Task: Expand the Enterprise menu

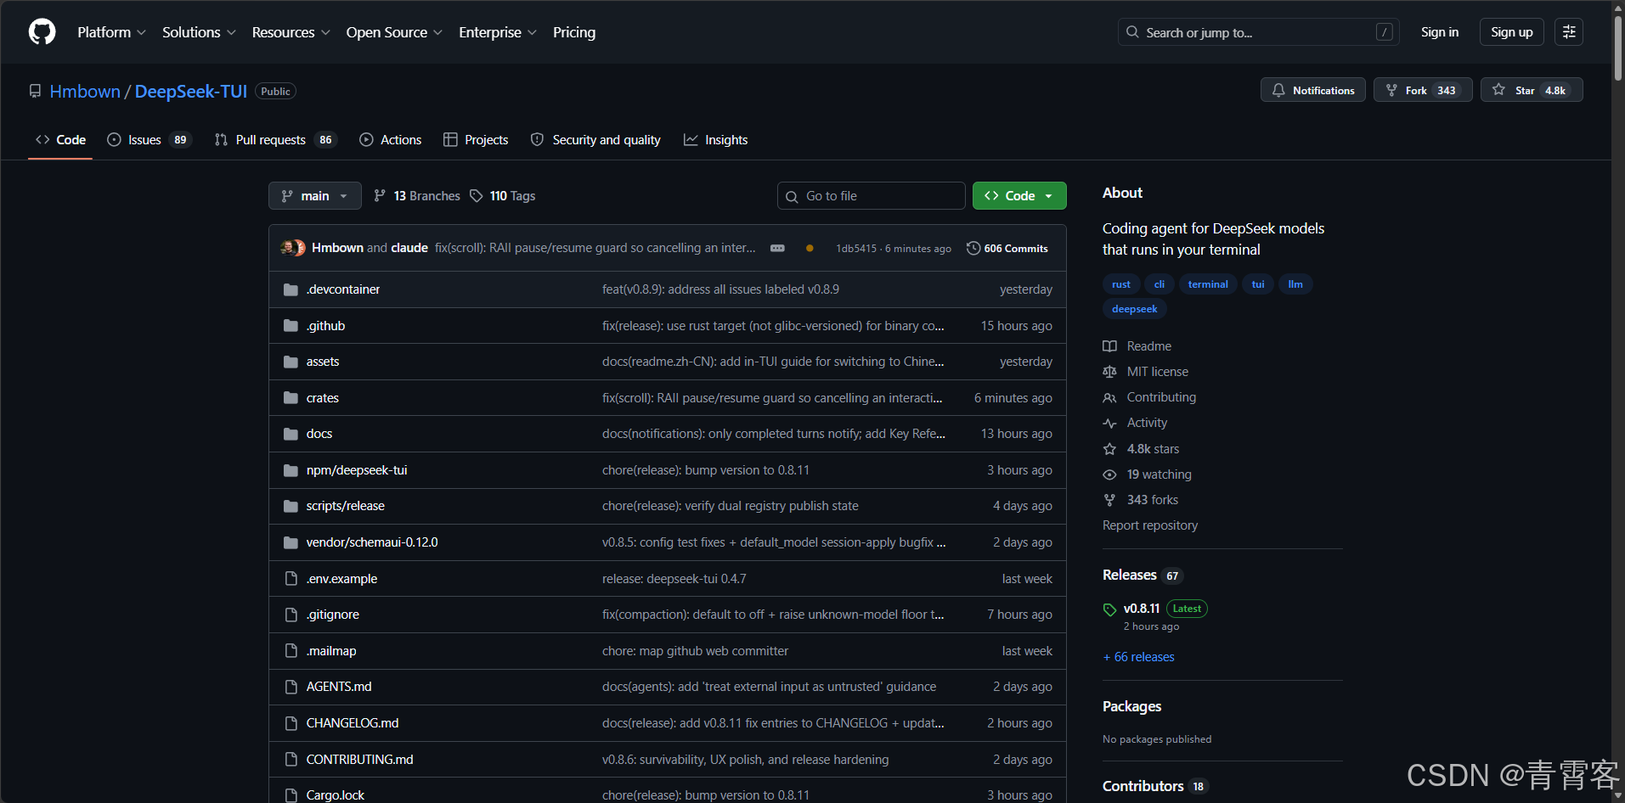Action: [x=498, y=32]
